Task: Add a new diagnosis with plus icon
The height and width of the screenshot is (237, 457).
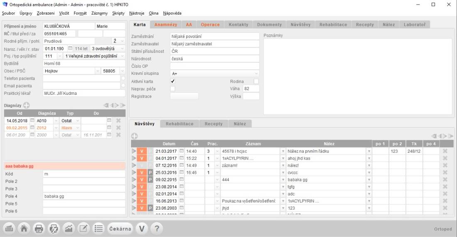Action: (x=27, y=106)
